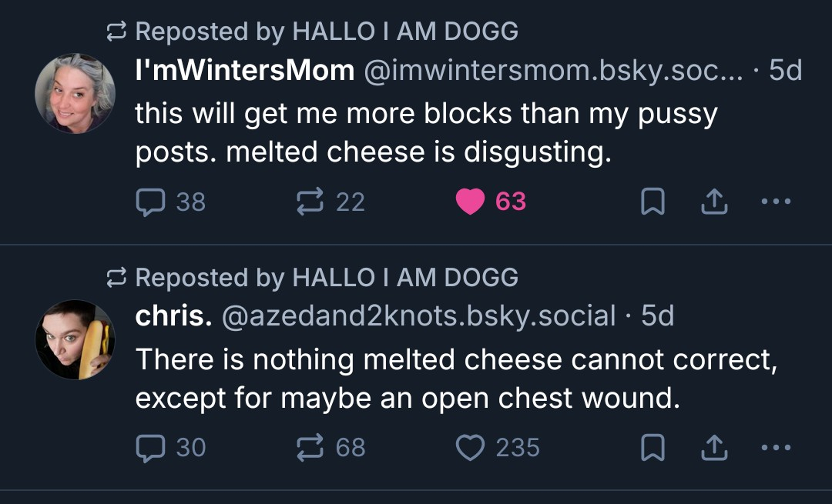Share I'mWintersMom's post
This screenshot has width=832, height=504.
[714, 202]
